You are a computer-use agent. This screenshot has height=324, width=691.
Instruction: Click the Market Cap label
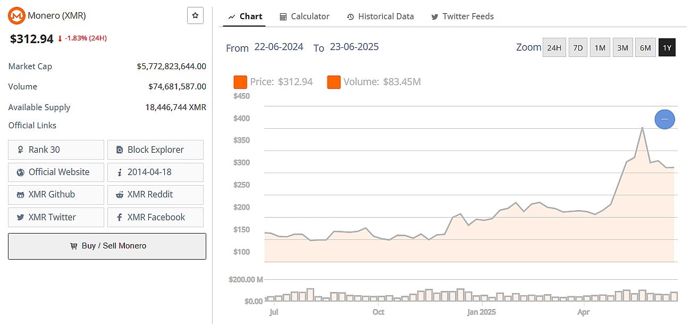[x=30, y=67]
